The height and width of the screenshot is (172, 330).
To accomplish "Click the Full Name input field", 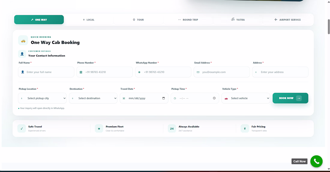I will (x=46, y=72).
